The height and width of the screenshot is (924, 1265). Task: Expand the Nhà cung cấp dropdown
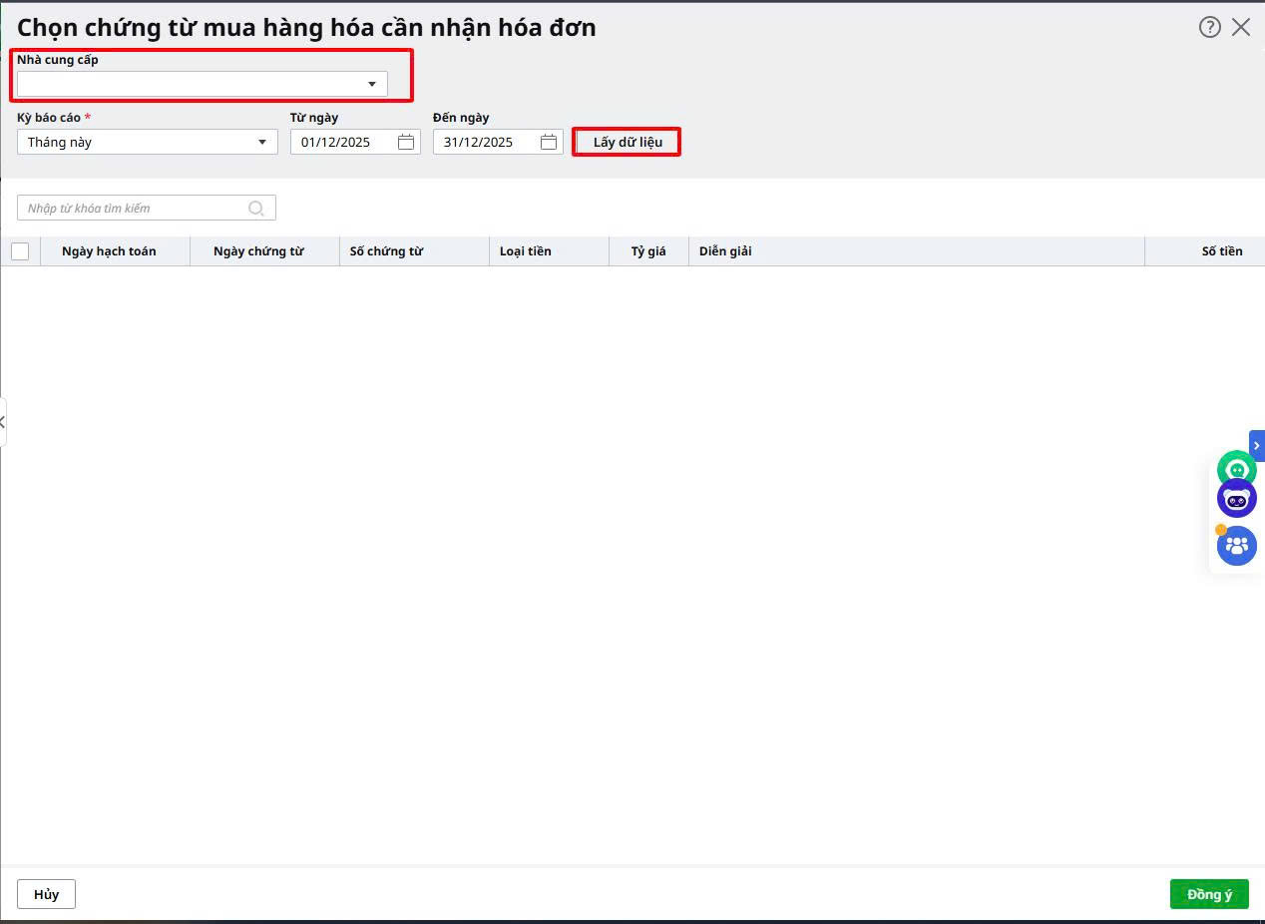point(371,84)
